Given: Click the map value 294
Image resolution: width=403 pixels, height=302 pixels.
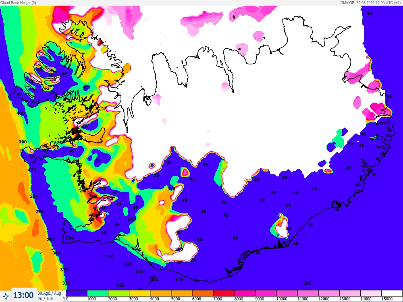Looking at the screenshot, I should (x=34, y=196).
